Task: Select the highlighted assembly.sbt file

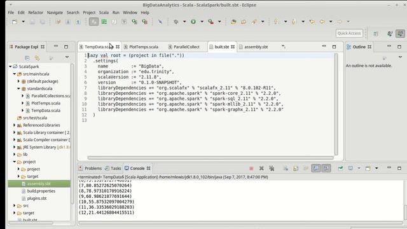Action: [x=39, y=184]
